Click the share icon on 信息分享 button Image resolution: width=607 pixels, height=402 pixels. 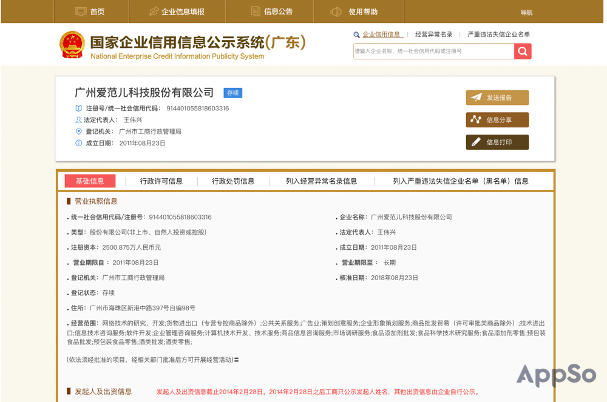477,119
